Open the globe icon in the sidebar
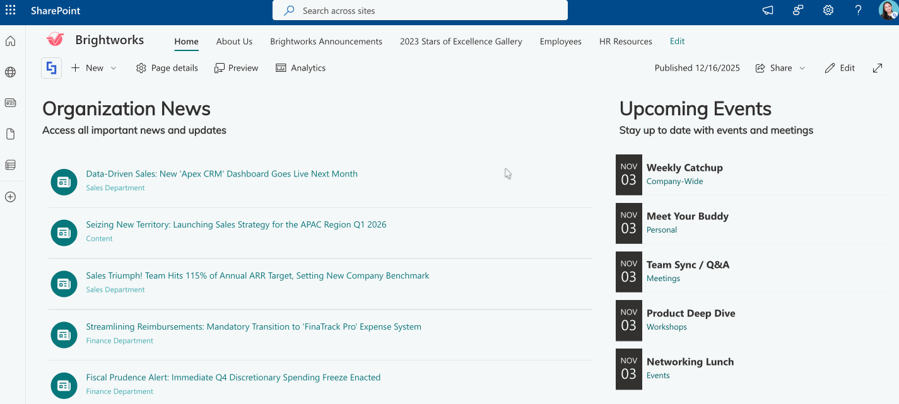Viewport: 899px width, 404px height. pyautogui.click(x=9, y=72)
